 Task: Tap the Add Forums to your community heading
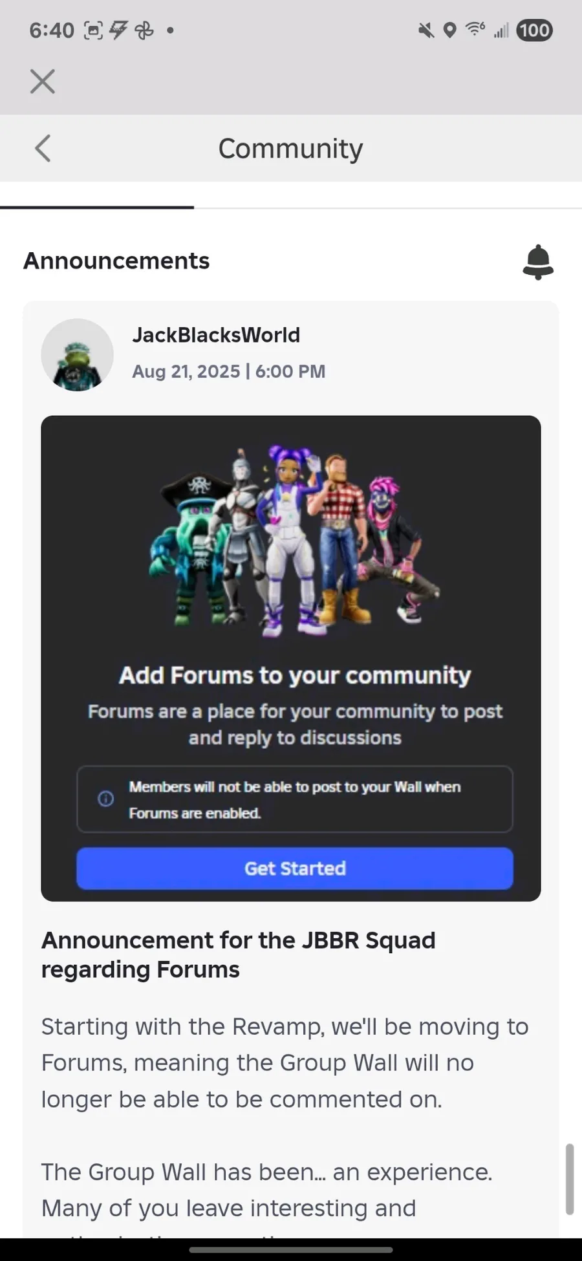tap(295, 675)
